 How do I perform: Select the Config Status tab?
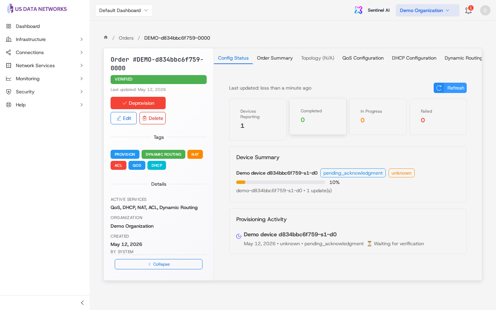(x=233, y=58)
